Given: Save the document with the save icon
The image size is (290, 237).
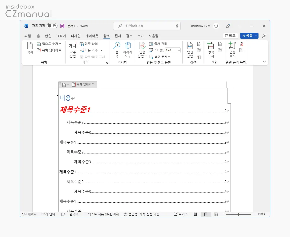Looking at the screenshot, I should pos(62,26).
